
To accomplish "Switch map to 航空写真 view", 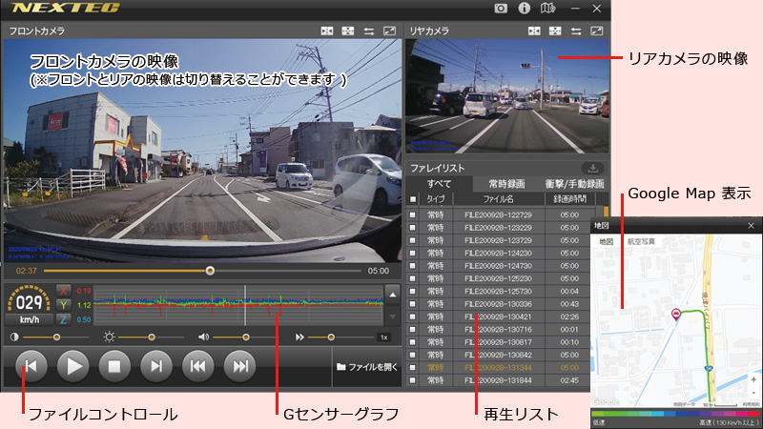I will click(639, 242).
